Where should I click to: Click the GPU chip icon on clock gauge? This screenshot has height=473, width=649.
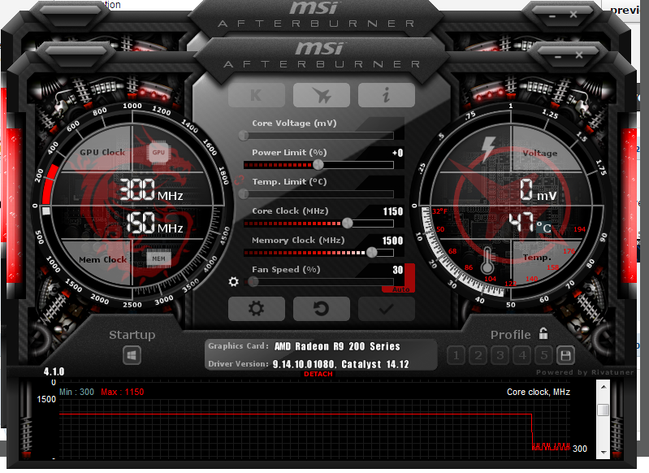158,152
